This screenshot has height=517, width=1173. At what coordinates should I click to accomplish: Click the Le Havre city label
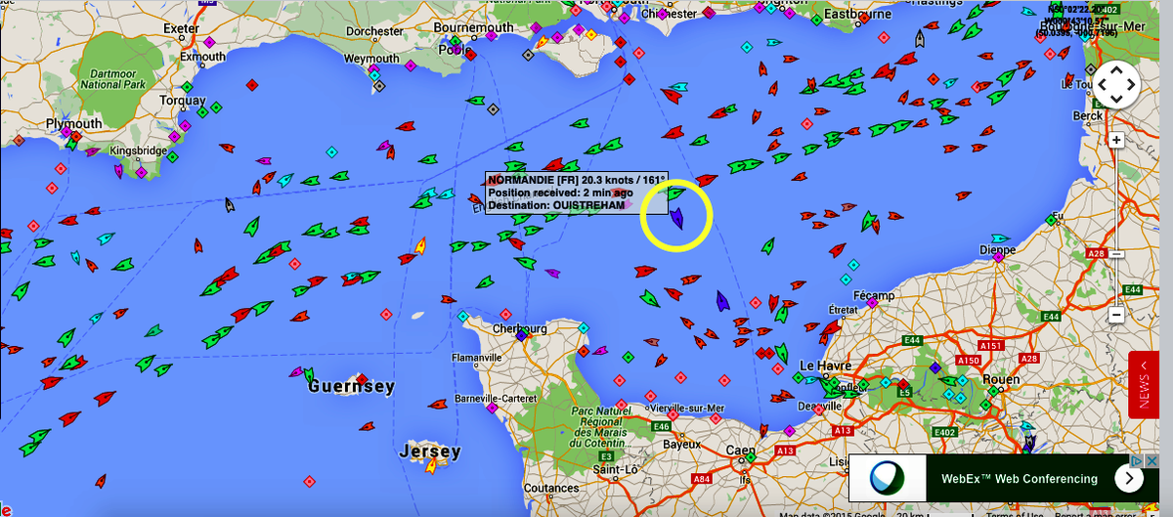pyautogui.click(x=826, y=366)
